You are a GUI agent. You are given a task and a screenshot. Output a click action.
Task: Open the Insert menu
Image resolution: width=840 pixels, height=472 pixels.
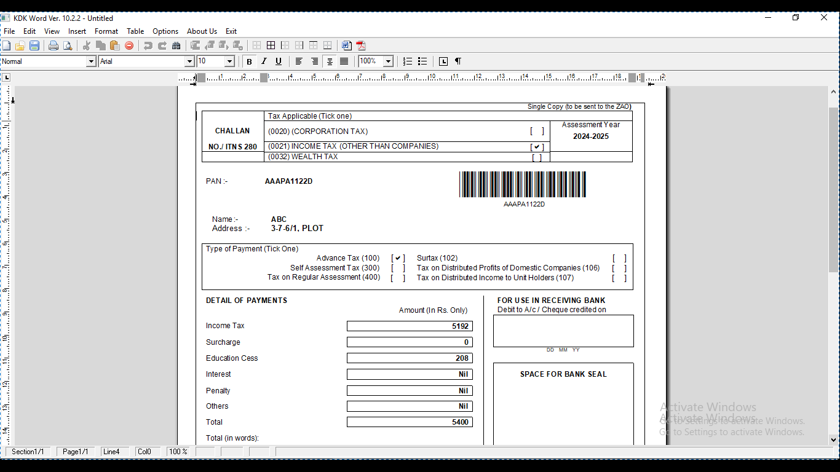pyautogui.click(x=77, y=31)
